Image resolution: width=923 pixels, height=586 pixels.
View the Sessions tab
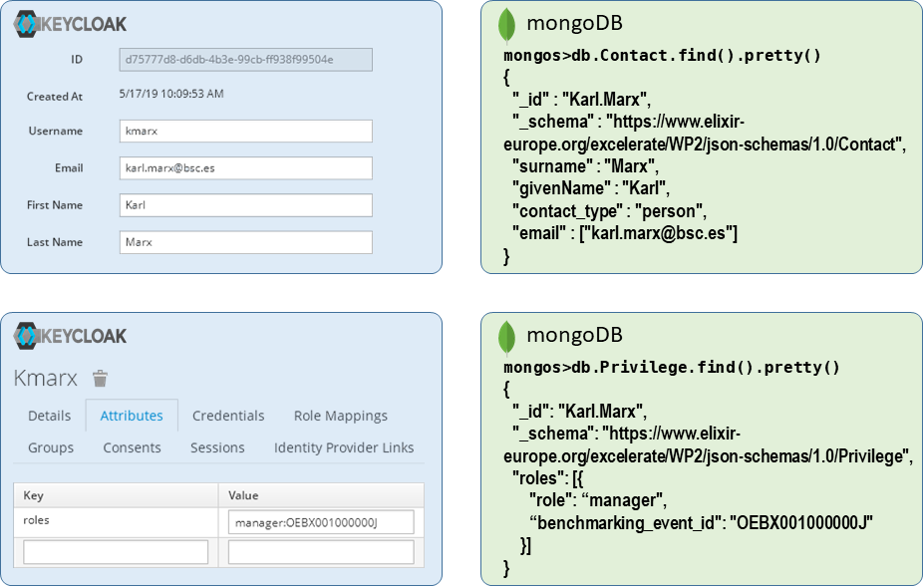(217, 447)
